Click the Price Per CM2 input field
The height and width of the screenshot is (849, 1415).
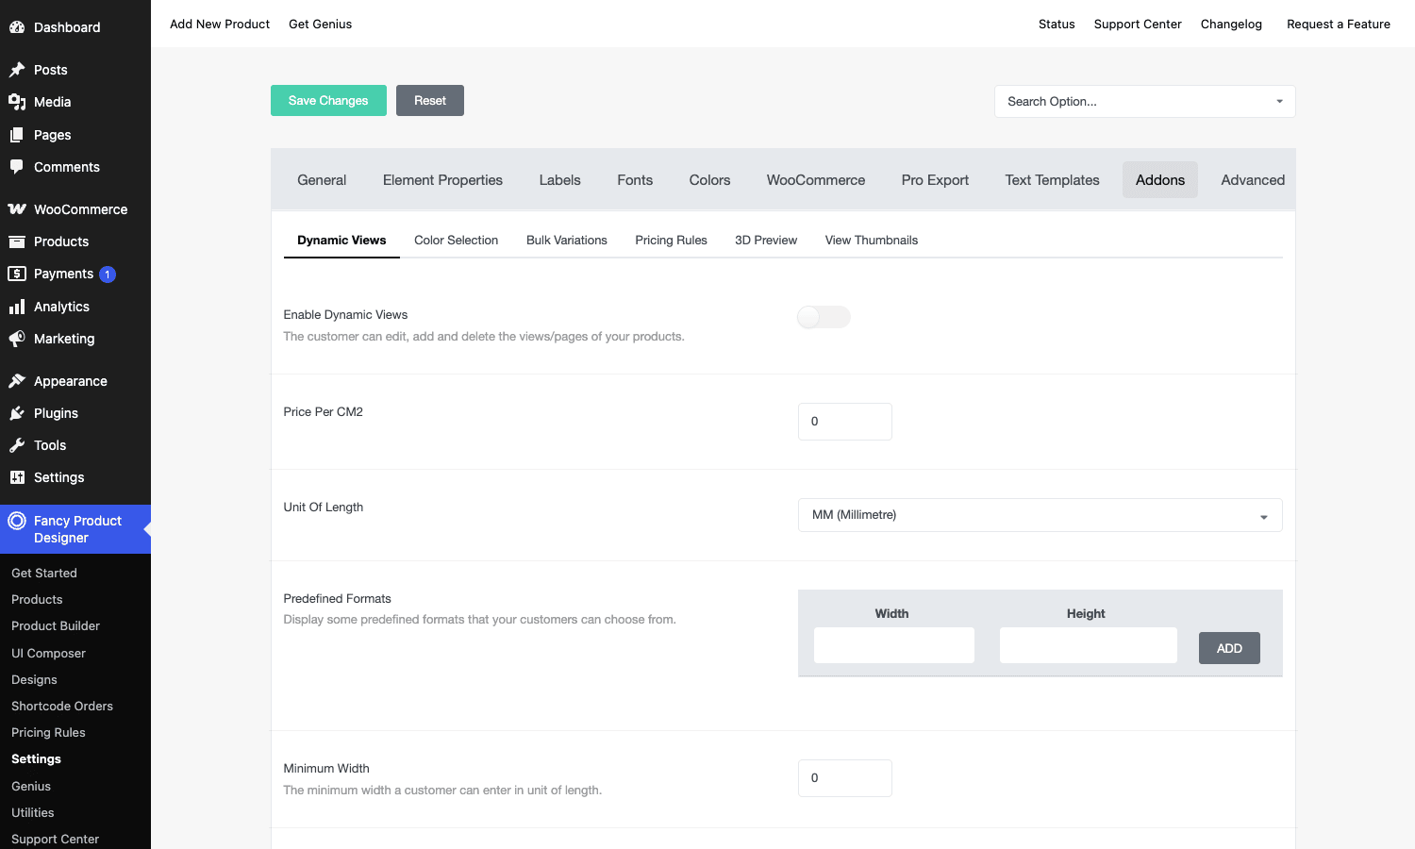(845, 422)
